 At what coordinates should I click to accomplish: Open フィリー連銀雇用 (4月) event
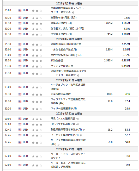64,109
